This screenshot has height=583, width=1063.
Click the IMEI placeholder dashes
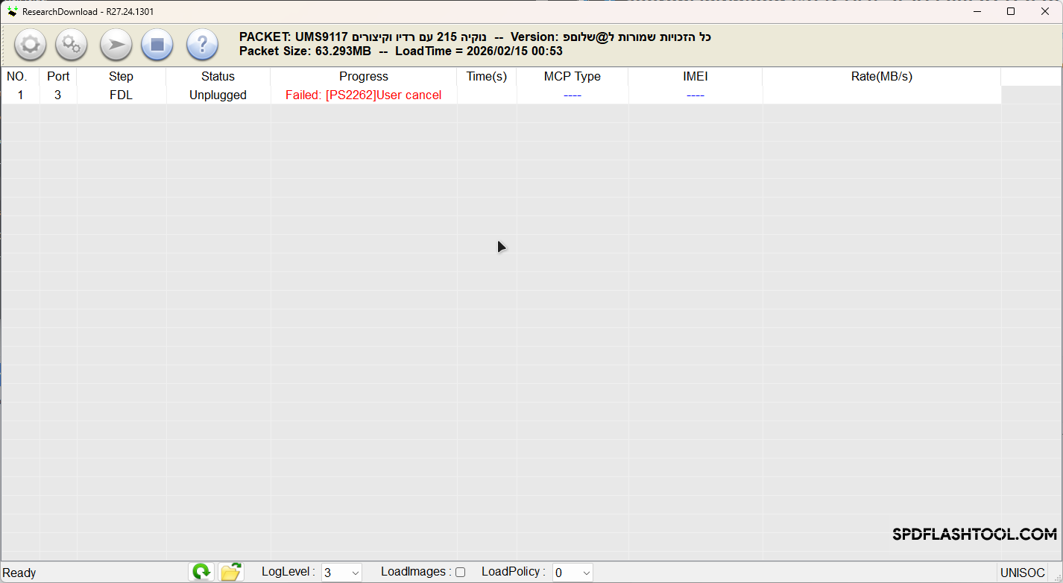(695, 95)
